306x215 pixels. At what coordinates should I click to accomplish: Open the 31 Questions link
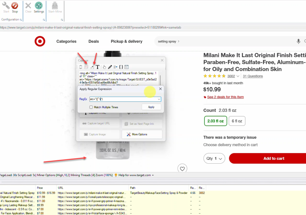click(x=253, y=76)
